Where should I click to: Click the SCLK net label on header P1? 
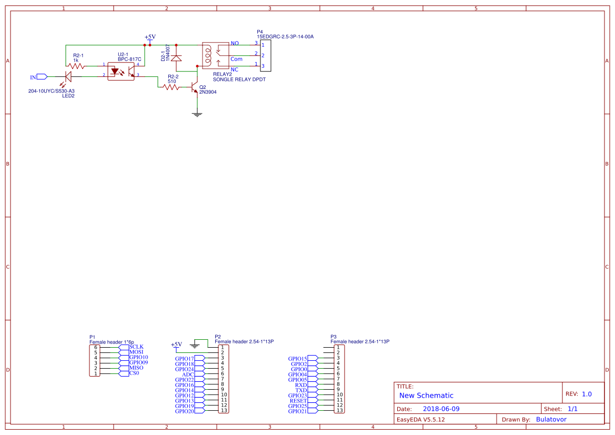tap(136, 347)
